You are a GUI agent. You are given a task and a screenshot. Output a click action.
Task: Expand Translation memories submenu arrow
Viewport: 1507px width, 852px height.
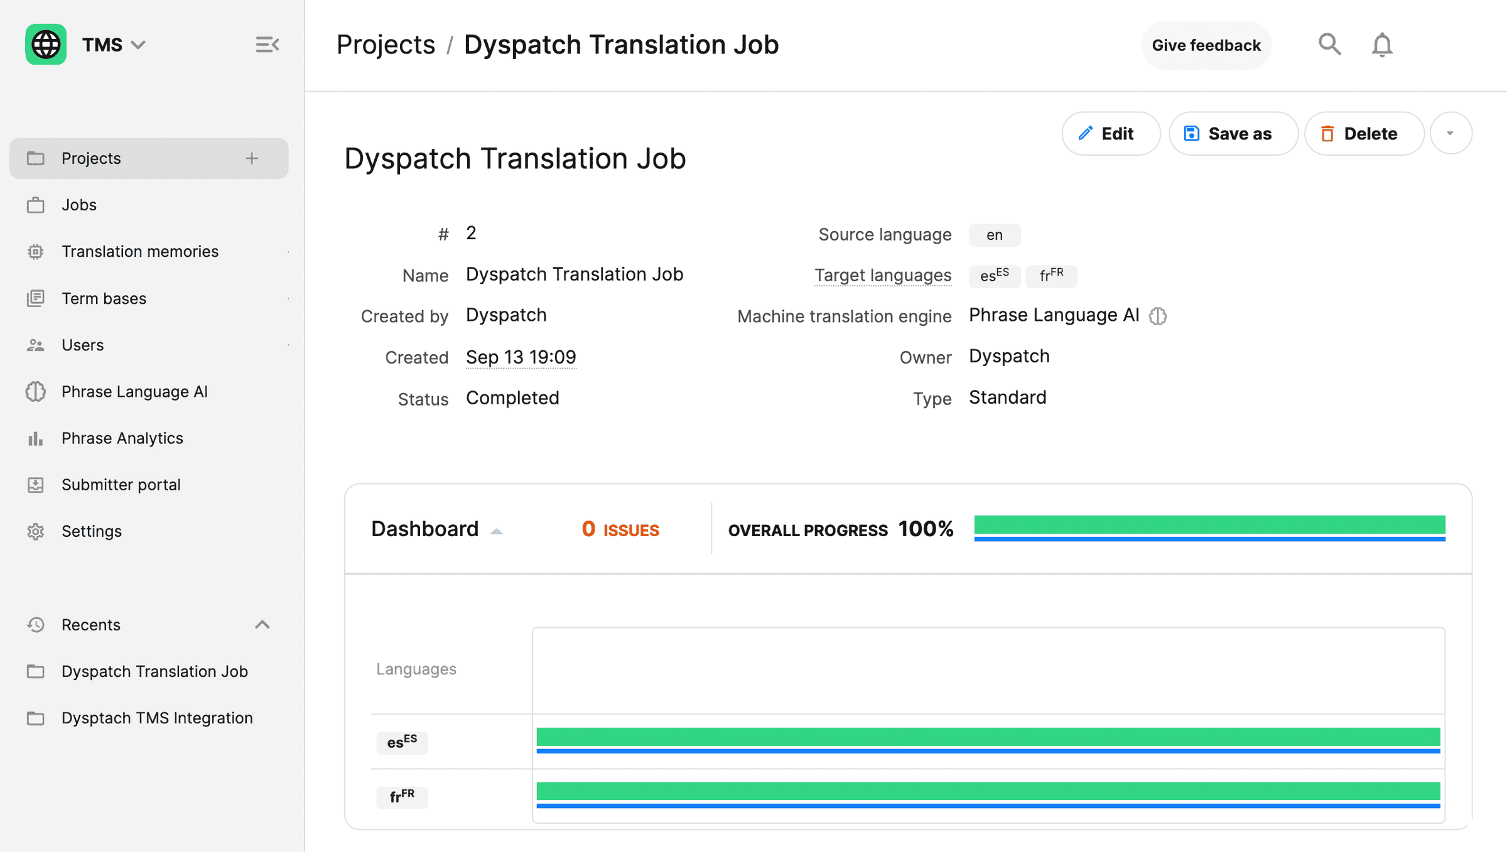288,252
